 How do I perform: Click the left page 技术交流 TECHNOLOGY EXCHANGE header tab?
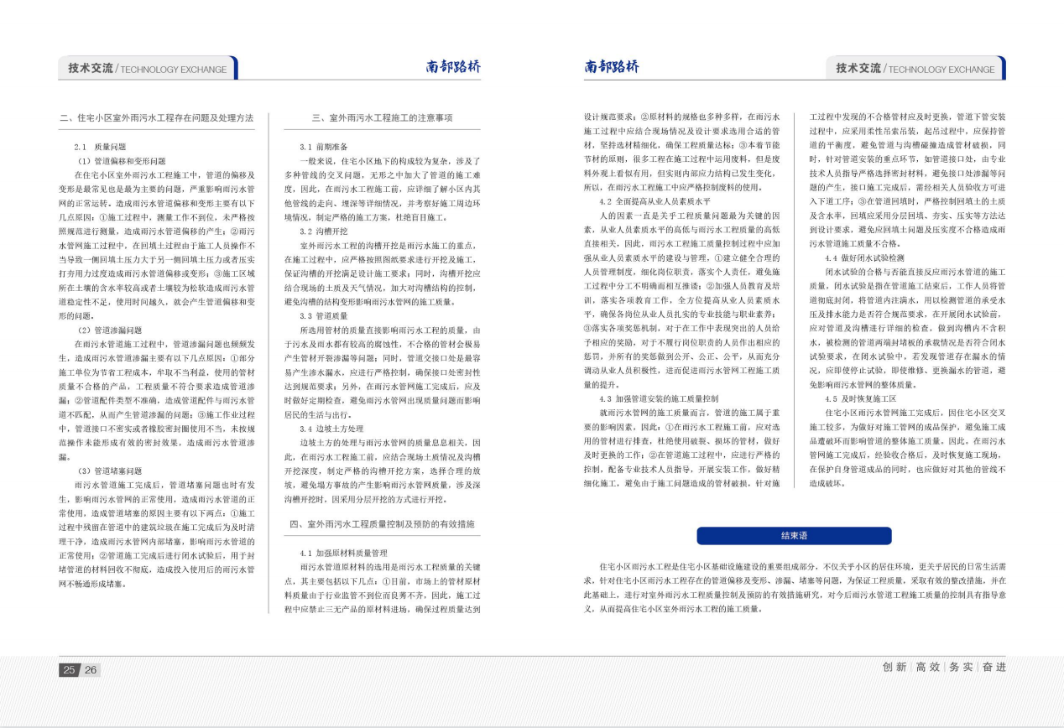coord(148,69)
